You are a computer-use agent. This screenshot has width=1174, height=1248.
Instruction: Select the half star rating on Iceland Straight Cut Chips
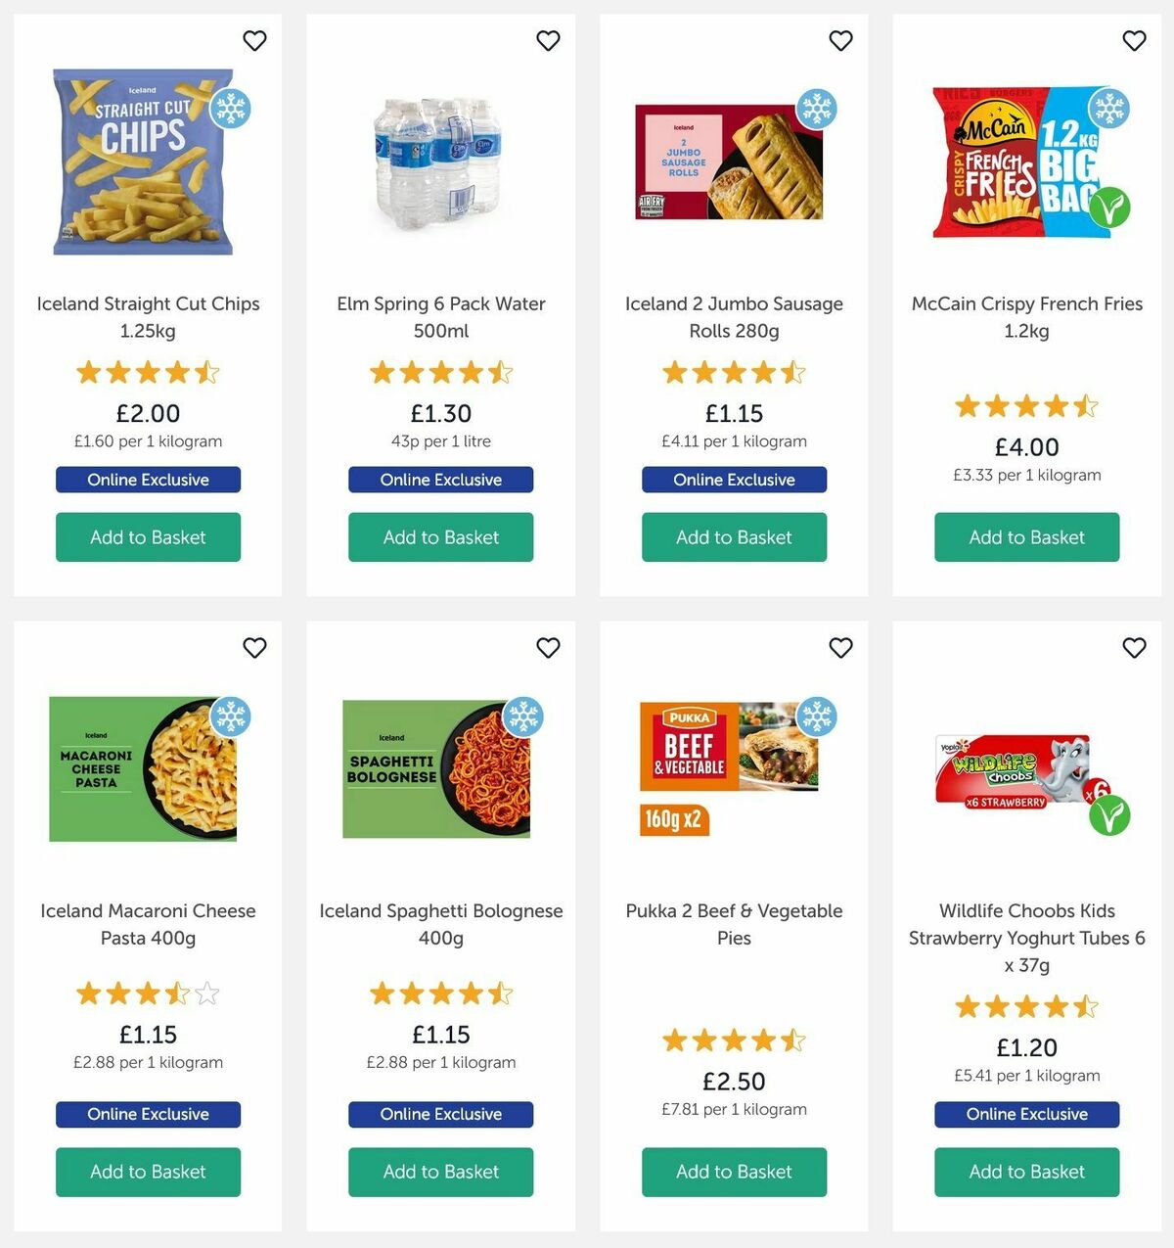pos(208,373)
